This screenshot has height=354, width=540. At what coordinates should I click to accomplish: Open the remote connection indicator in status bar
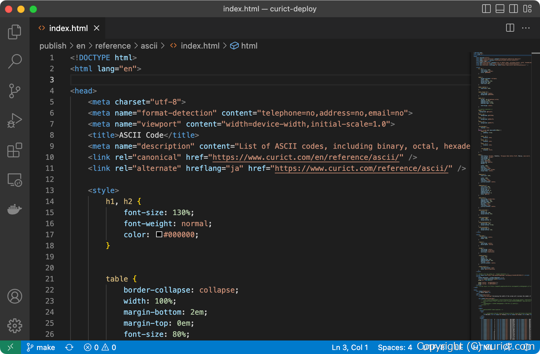tap(10, 347)
